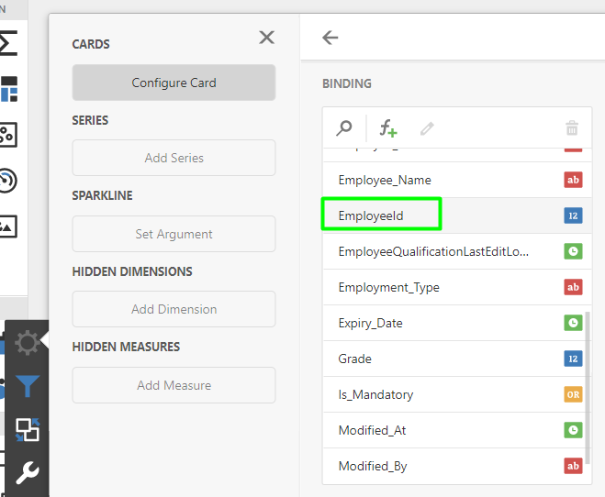Open the gear options menu icon
This screenshot has width=605, height=497.
pyautogui.click(x=27, y=343)
